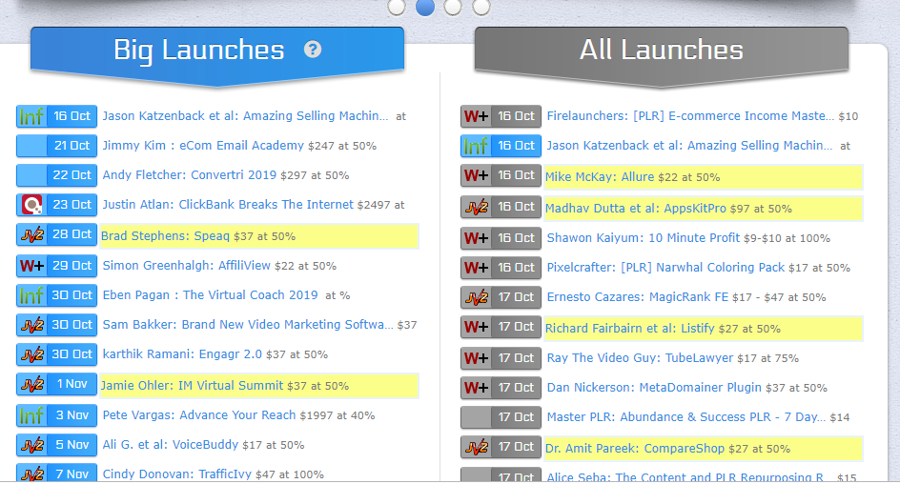Click W+ icon next to Richard Fairbairn Listify
This screenshot has width=900, height=484.
(x=476, y=327)
